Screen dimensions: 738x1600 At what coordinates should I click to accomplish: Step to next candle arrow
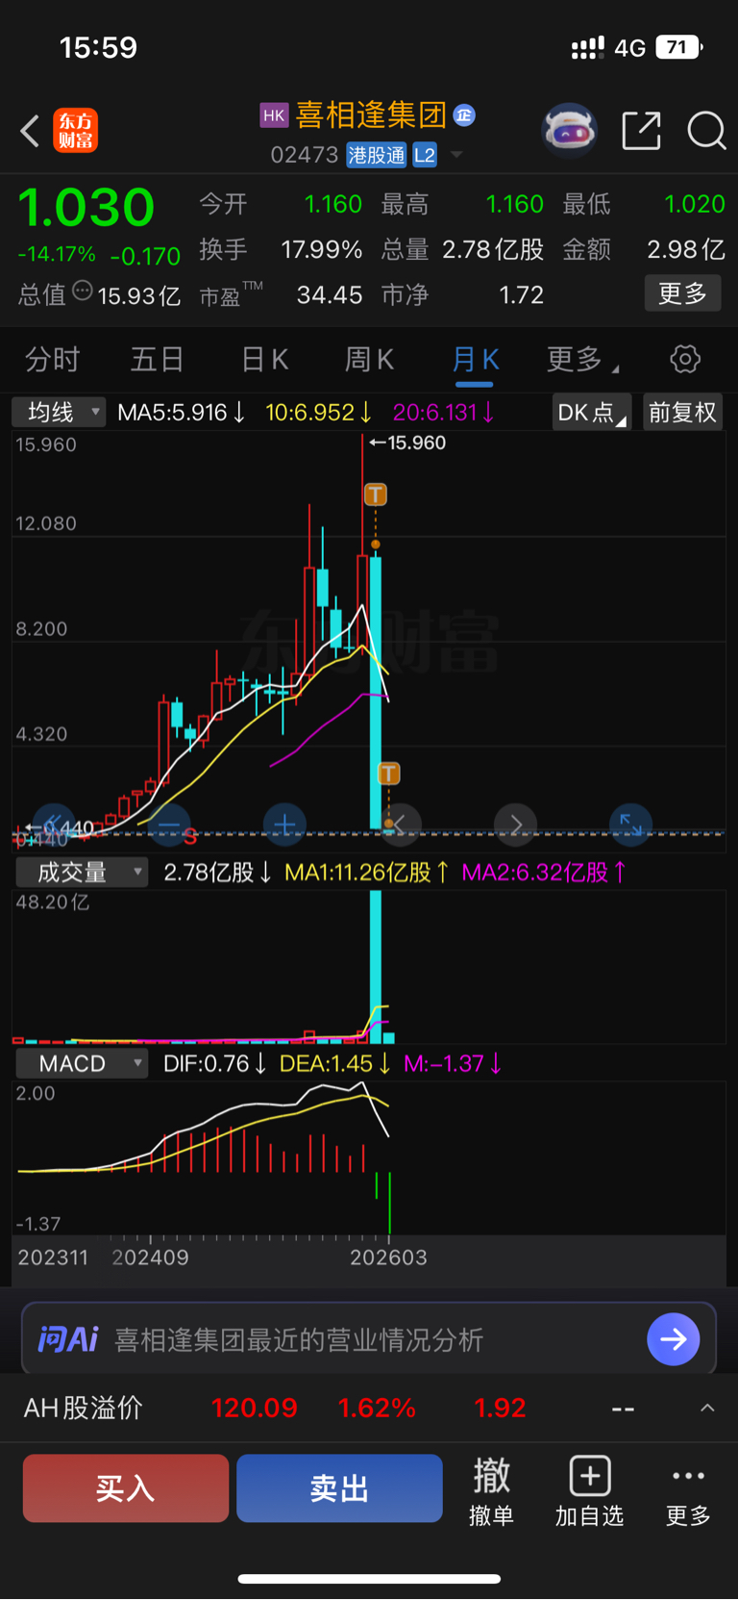(515, 825)
